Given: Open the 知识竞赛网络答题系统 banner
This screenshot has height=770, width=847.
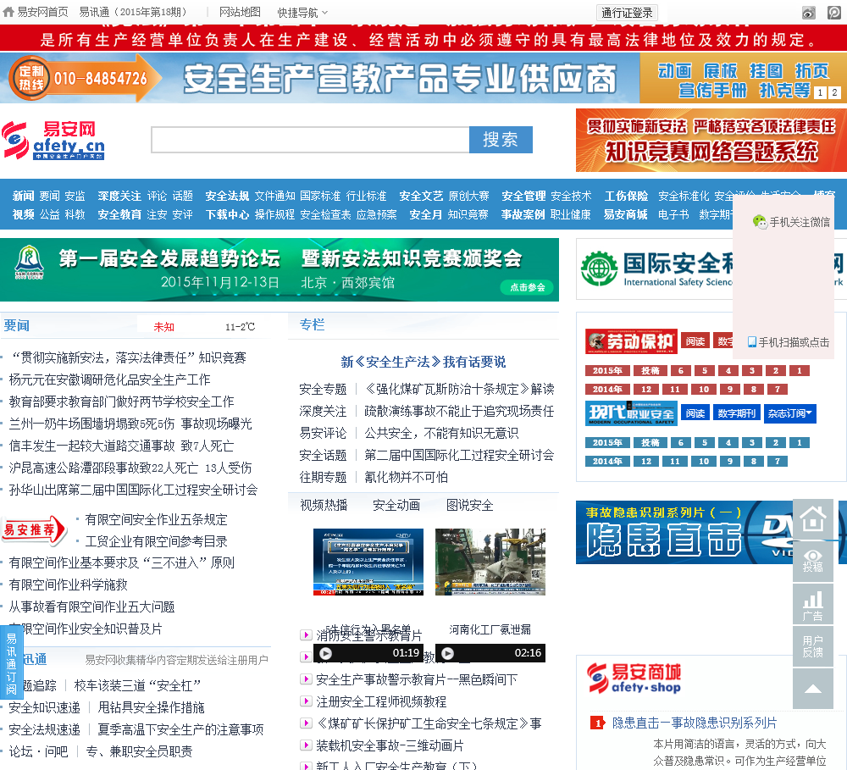Looking at the screenshot, I should 711,140.
